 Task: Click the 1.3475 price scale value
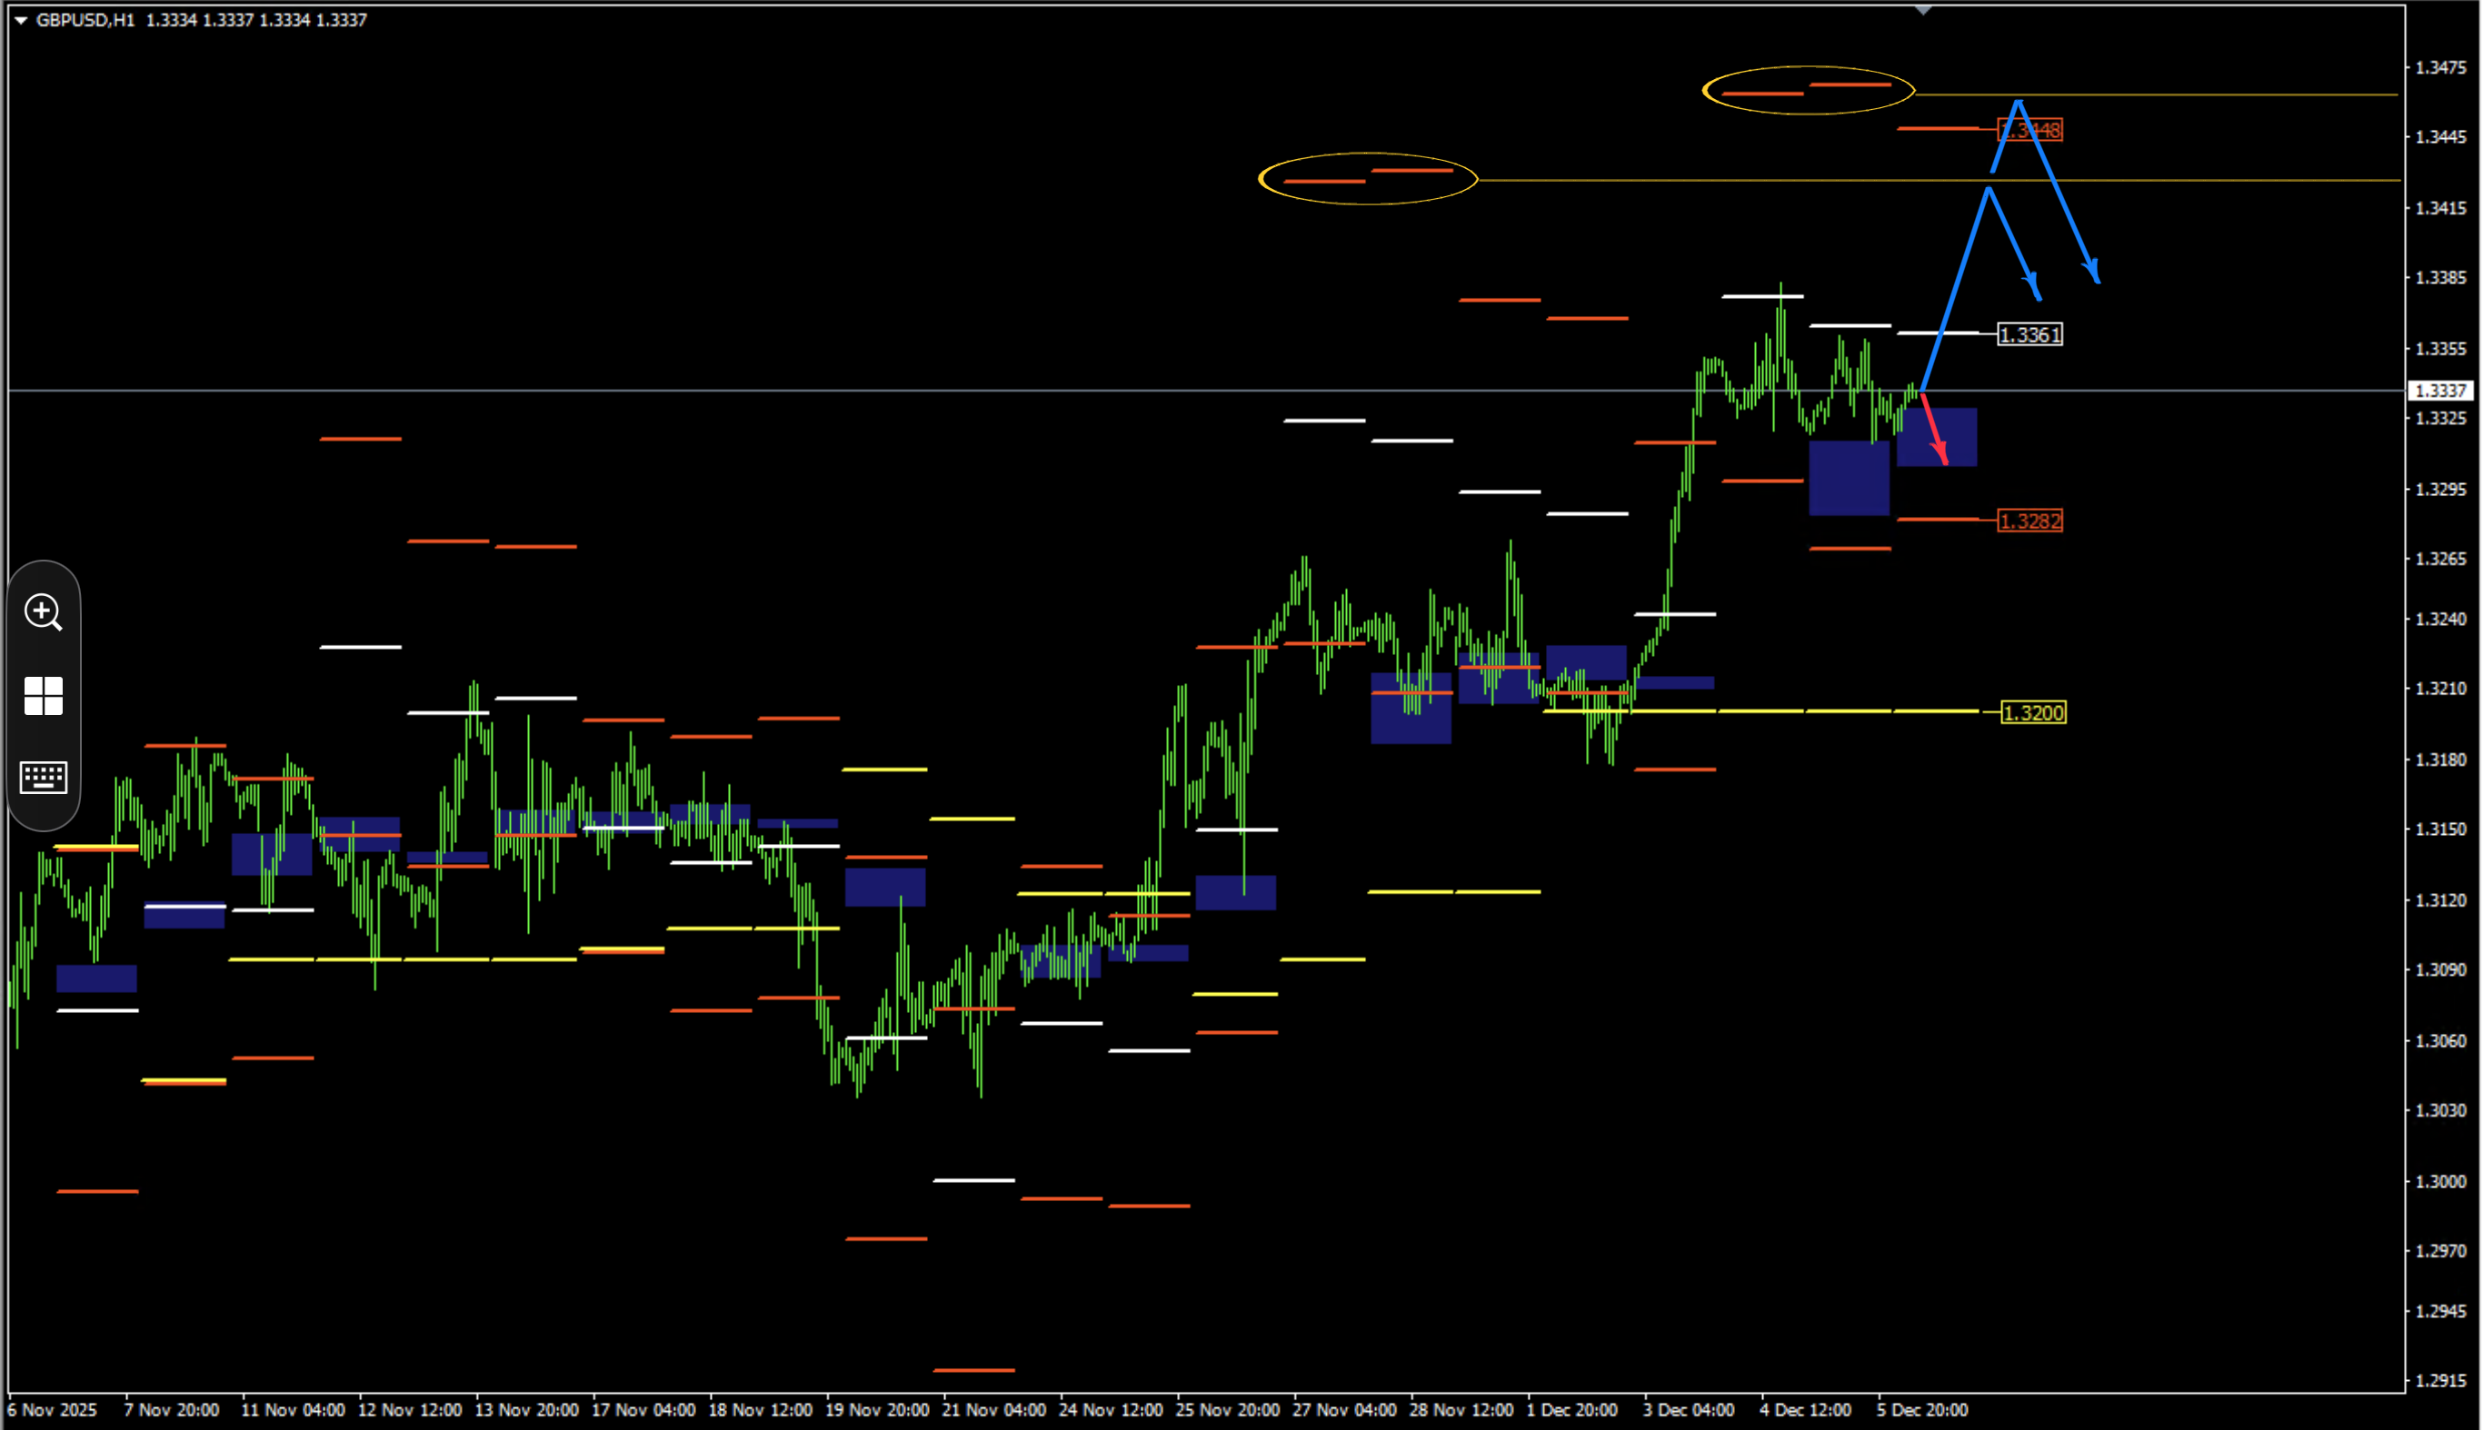pos(2441,68)
